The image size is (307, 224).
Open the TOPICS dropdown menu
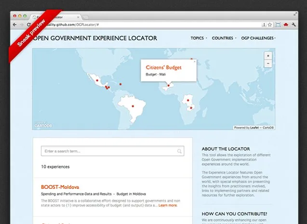(x=199, y=38)
